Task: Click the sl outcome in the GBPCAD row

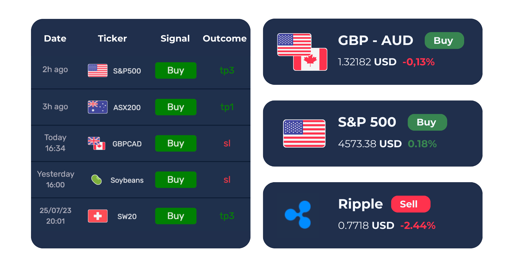Action: click(x=227, y=143)
